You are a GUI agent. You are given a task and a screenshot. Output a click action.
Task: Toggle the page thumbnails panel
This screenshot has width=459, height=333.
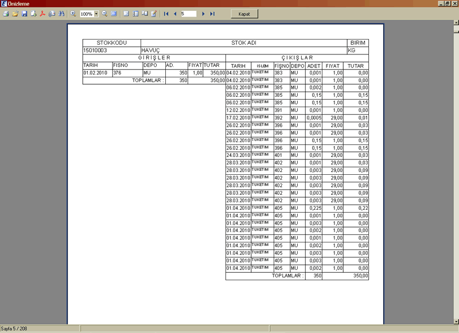135,13
